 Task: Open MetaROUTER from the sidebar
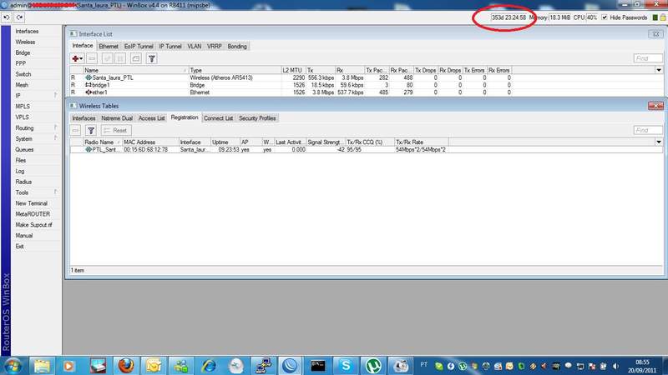33,214
